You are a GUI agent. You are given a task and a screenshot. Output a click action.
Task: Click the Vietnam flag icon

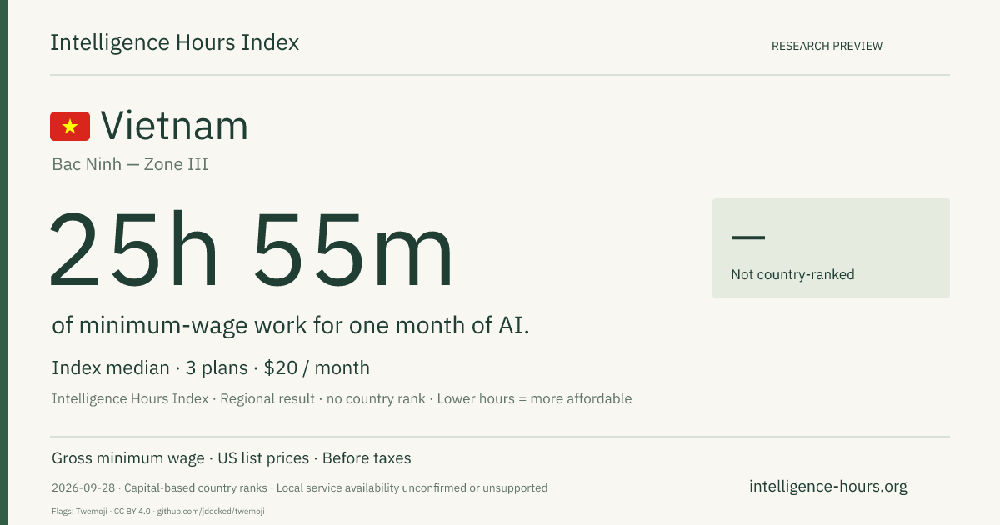tap(70, 126)
